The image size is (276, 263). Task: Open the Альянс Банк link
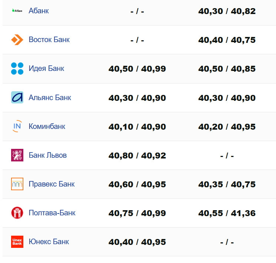[50, 98]
